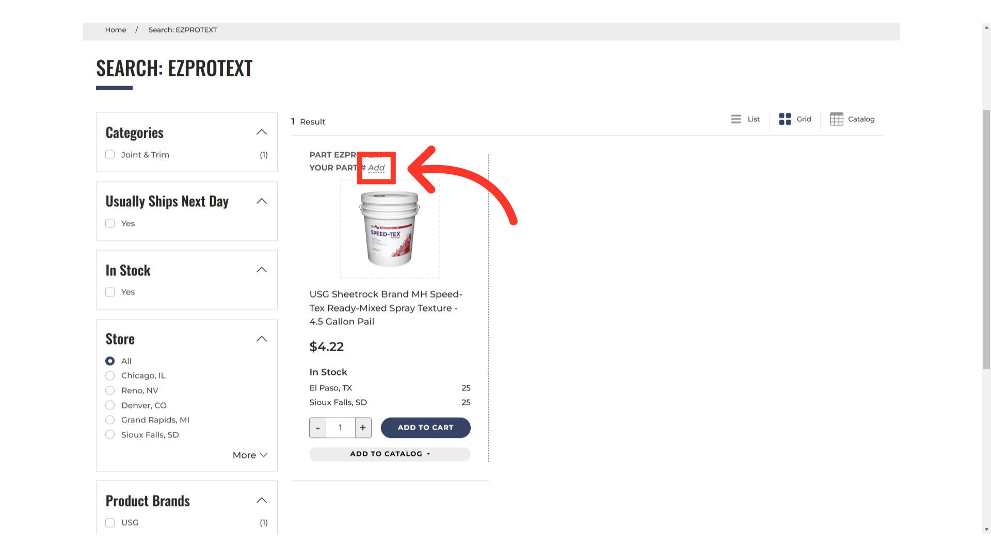This screenshot has width=991, height=557.
Task: Collapse the Store filter chevron
Action: coord(262,339)
